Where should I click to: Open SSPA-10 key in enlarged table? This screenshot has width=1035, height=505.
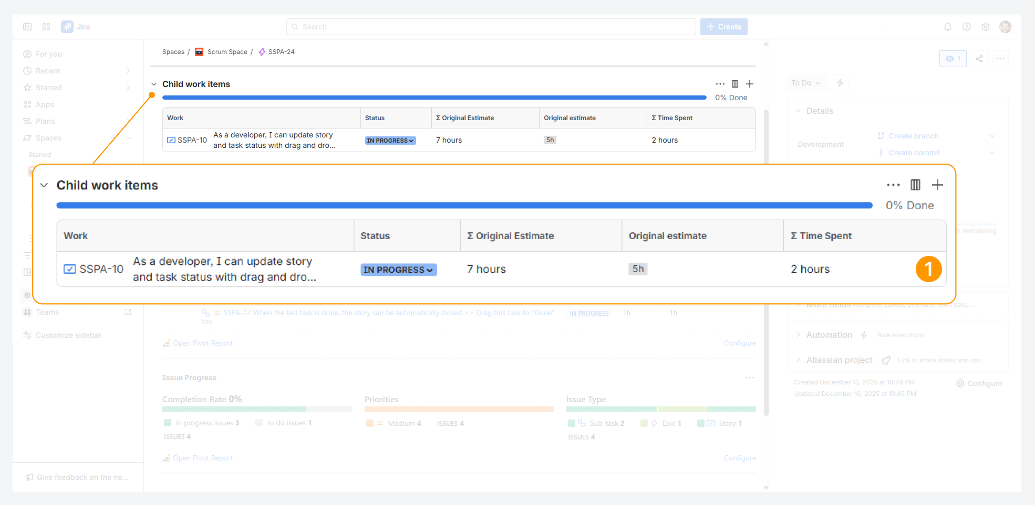[101, 269]
